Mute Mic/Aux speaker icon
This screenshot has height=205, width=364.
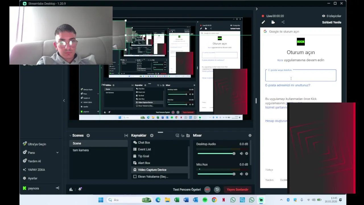(x=241, y=174)
